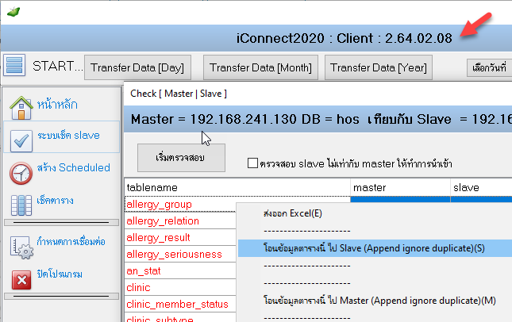512x322 pixels.
Task: Select ปิดโปรแกรม to exit
Action: tap(60, 274)
